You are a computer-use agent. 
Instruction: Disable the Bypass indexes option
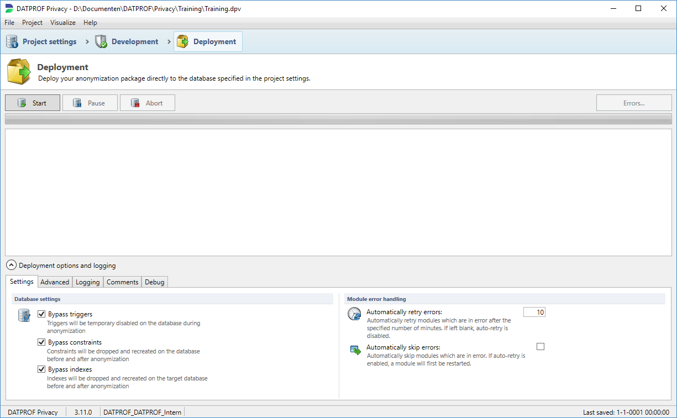tap(41, 369)
